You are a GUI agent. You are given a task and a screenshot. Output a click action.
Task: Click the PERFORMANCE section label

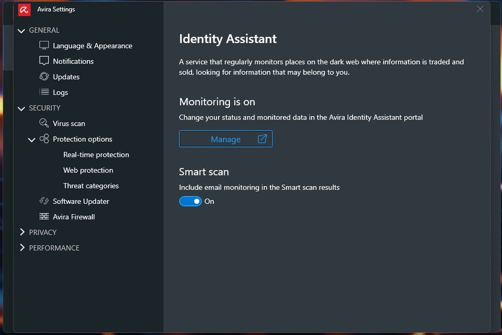[x=54, y=248]
